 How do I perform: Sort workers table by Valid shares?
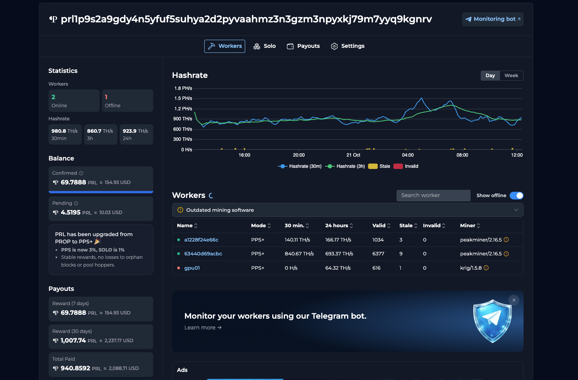[x=381, y=226]
